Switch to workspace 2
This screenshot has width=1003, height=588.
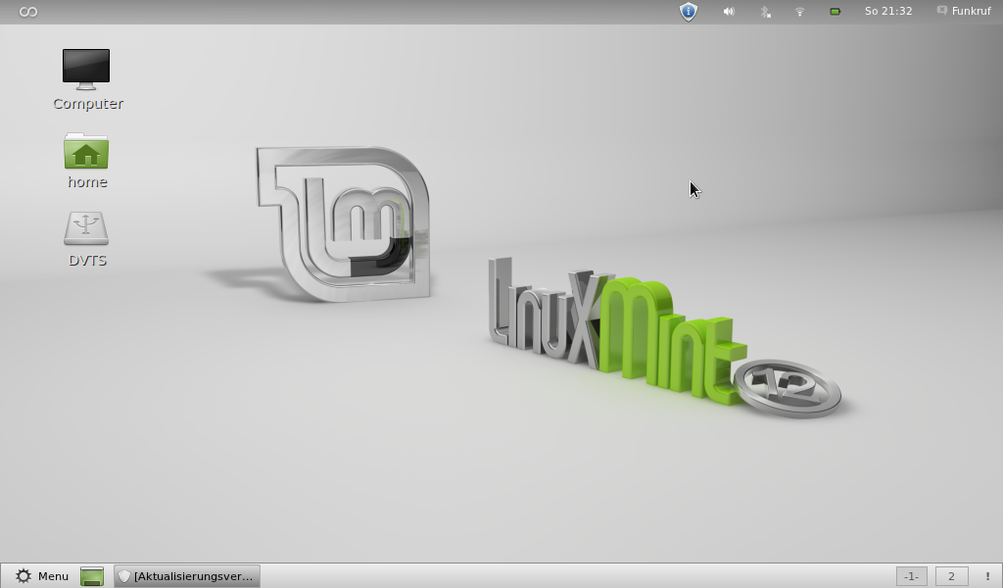(x=951, y=576)
